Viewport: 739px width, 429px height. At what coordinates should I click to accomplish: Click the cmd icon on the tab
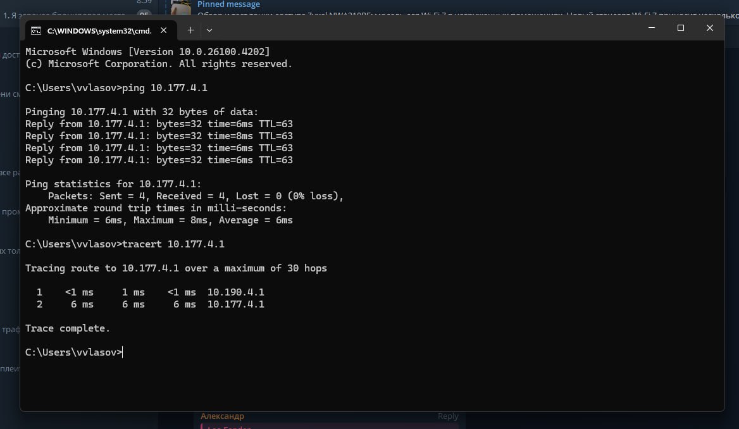36,30
